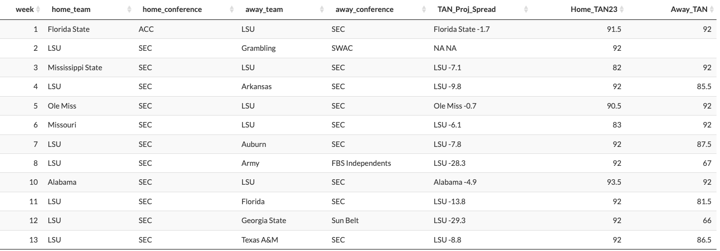
Task: Select the Grambling opponent cell
Action: click(x=258, y=48)
